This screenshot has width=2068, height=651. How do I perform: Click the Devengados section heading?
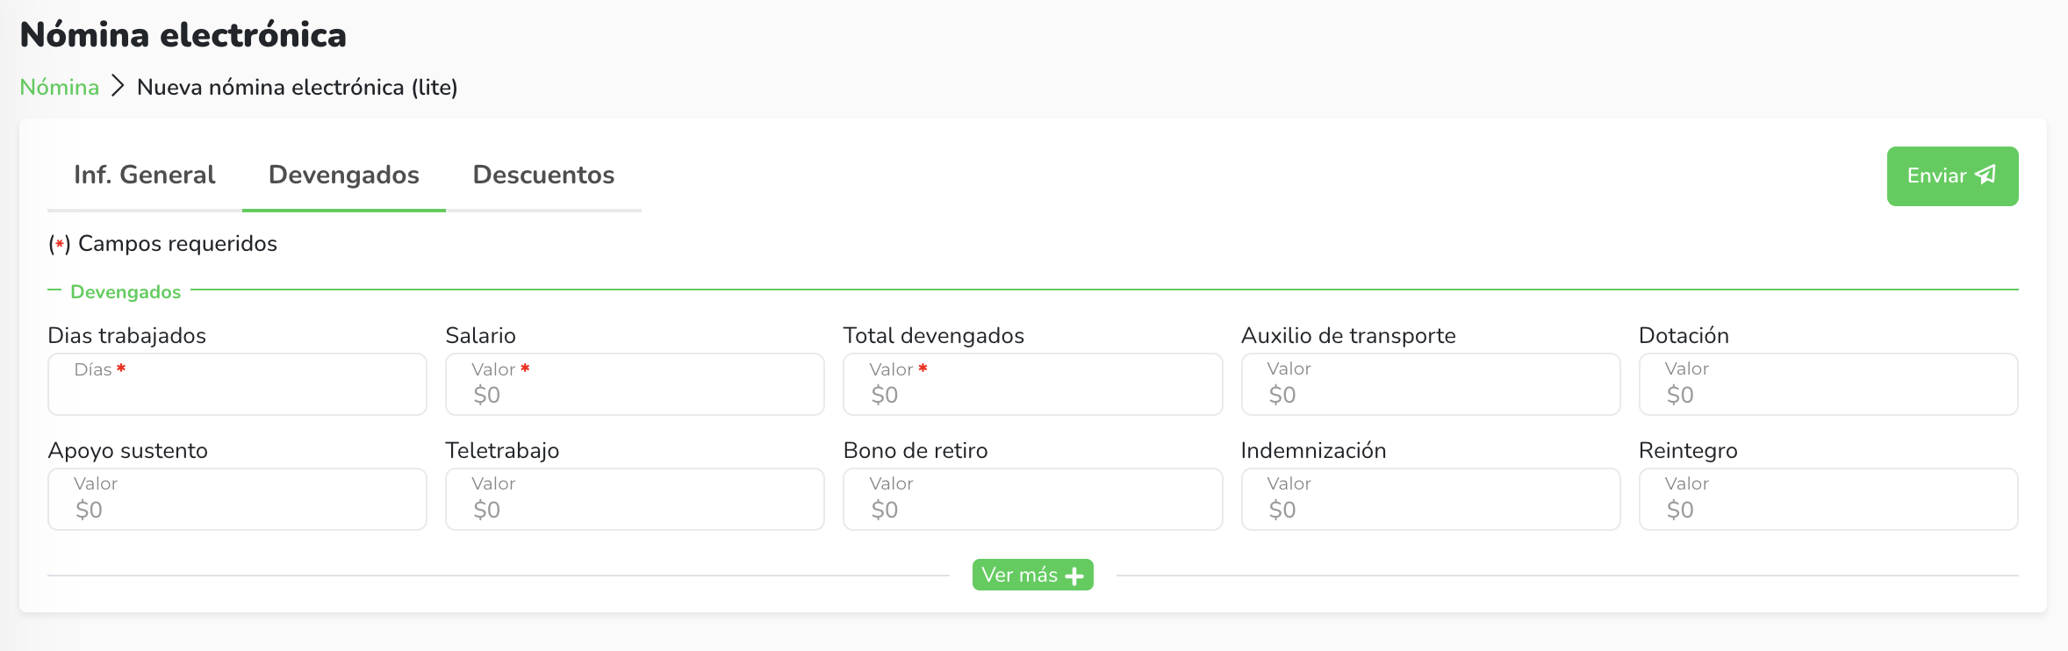(126, 292)
